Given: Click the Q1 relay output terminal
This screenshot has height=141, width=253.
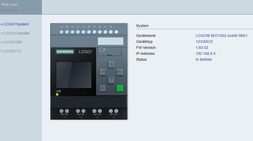Looking at the screenshot, I should (x=65, y=112).
